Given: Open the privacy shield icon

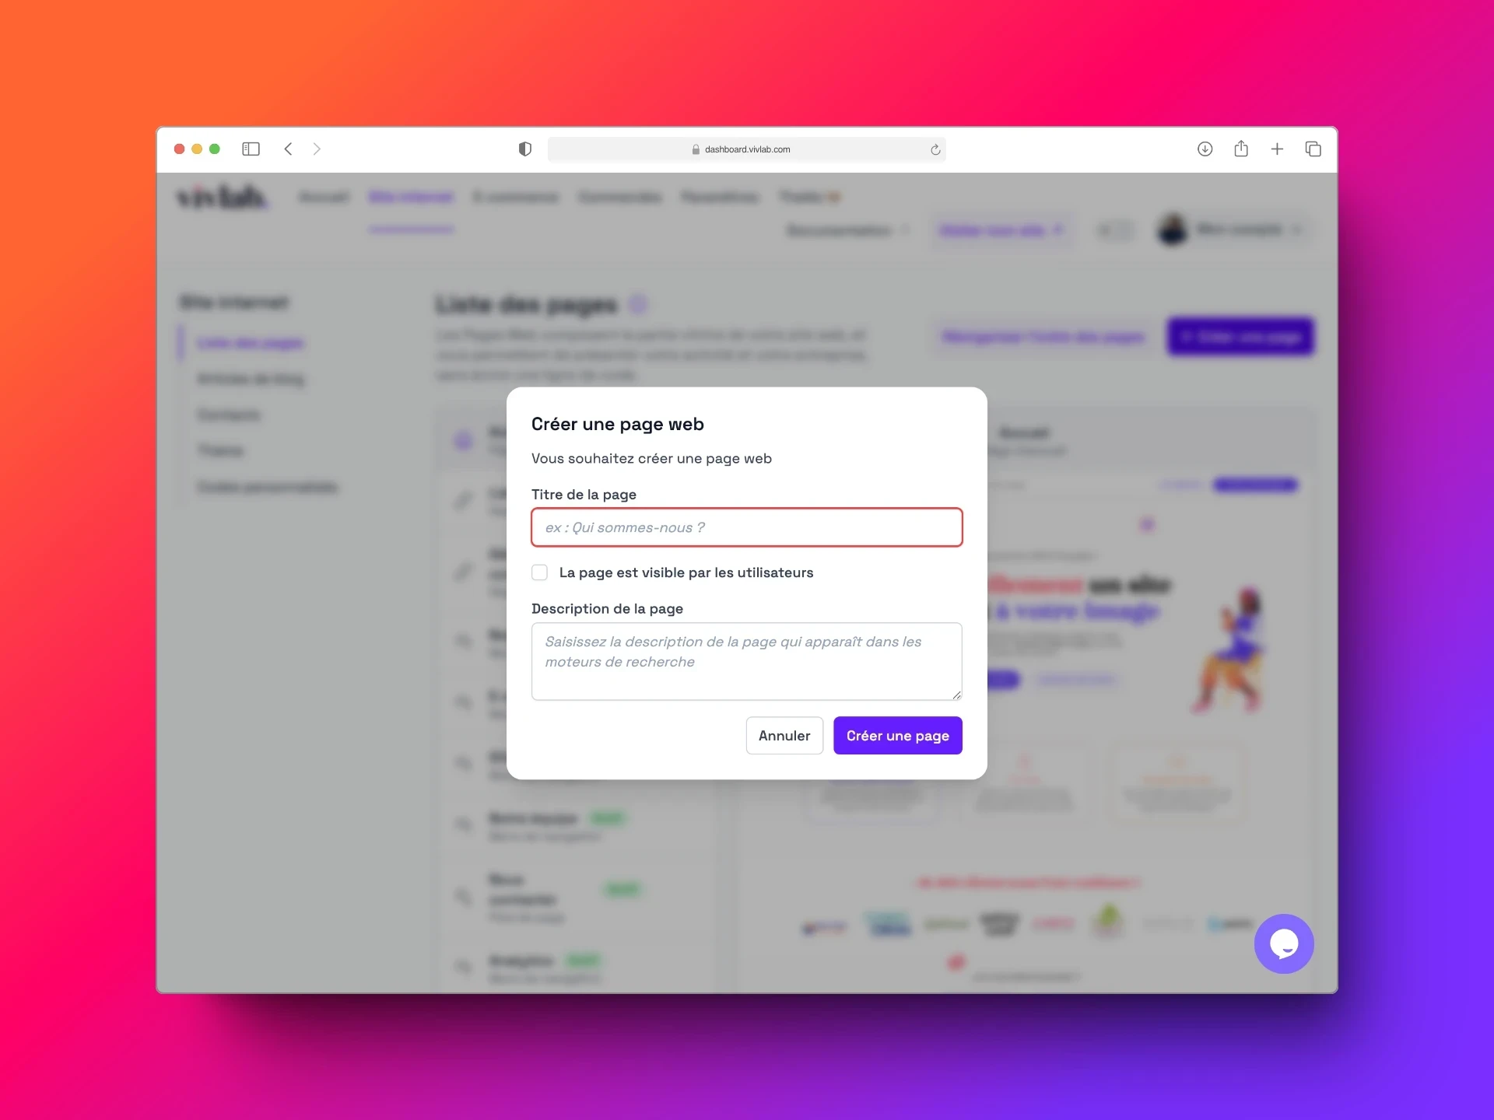Looking at the screenshot, I should [x=525, y=149].
